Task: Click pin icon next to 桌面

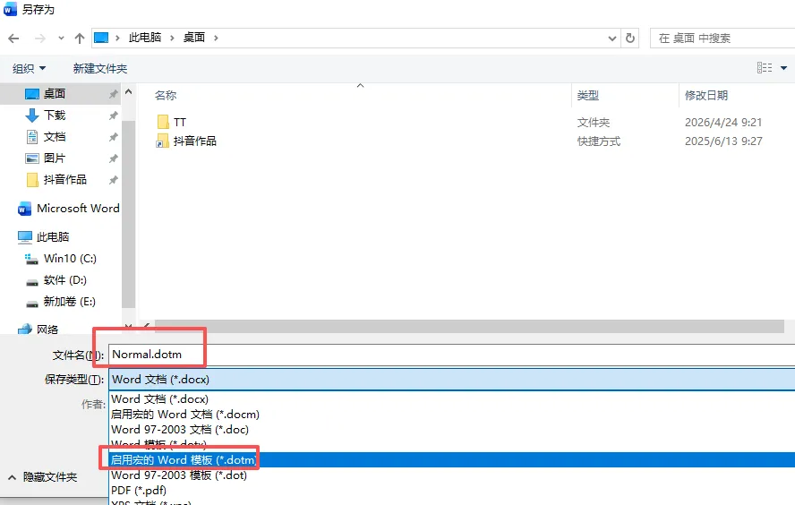Action: [113, 94]
